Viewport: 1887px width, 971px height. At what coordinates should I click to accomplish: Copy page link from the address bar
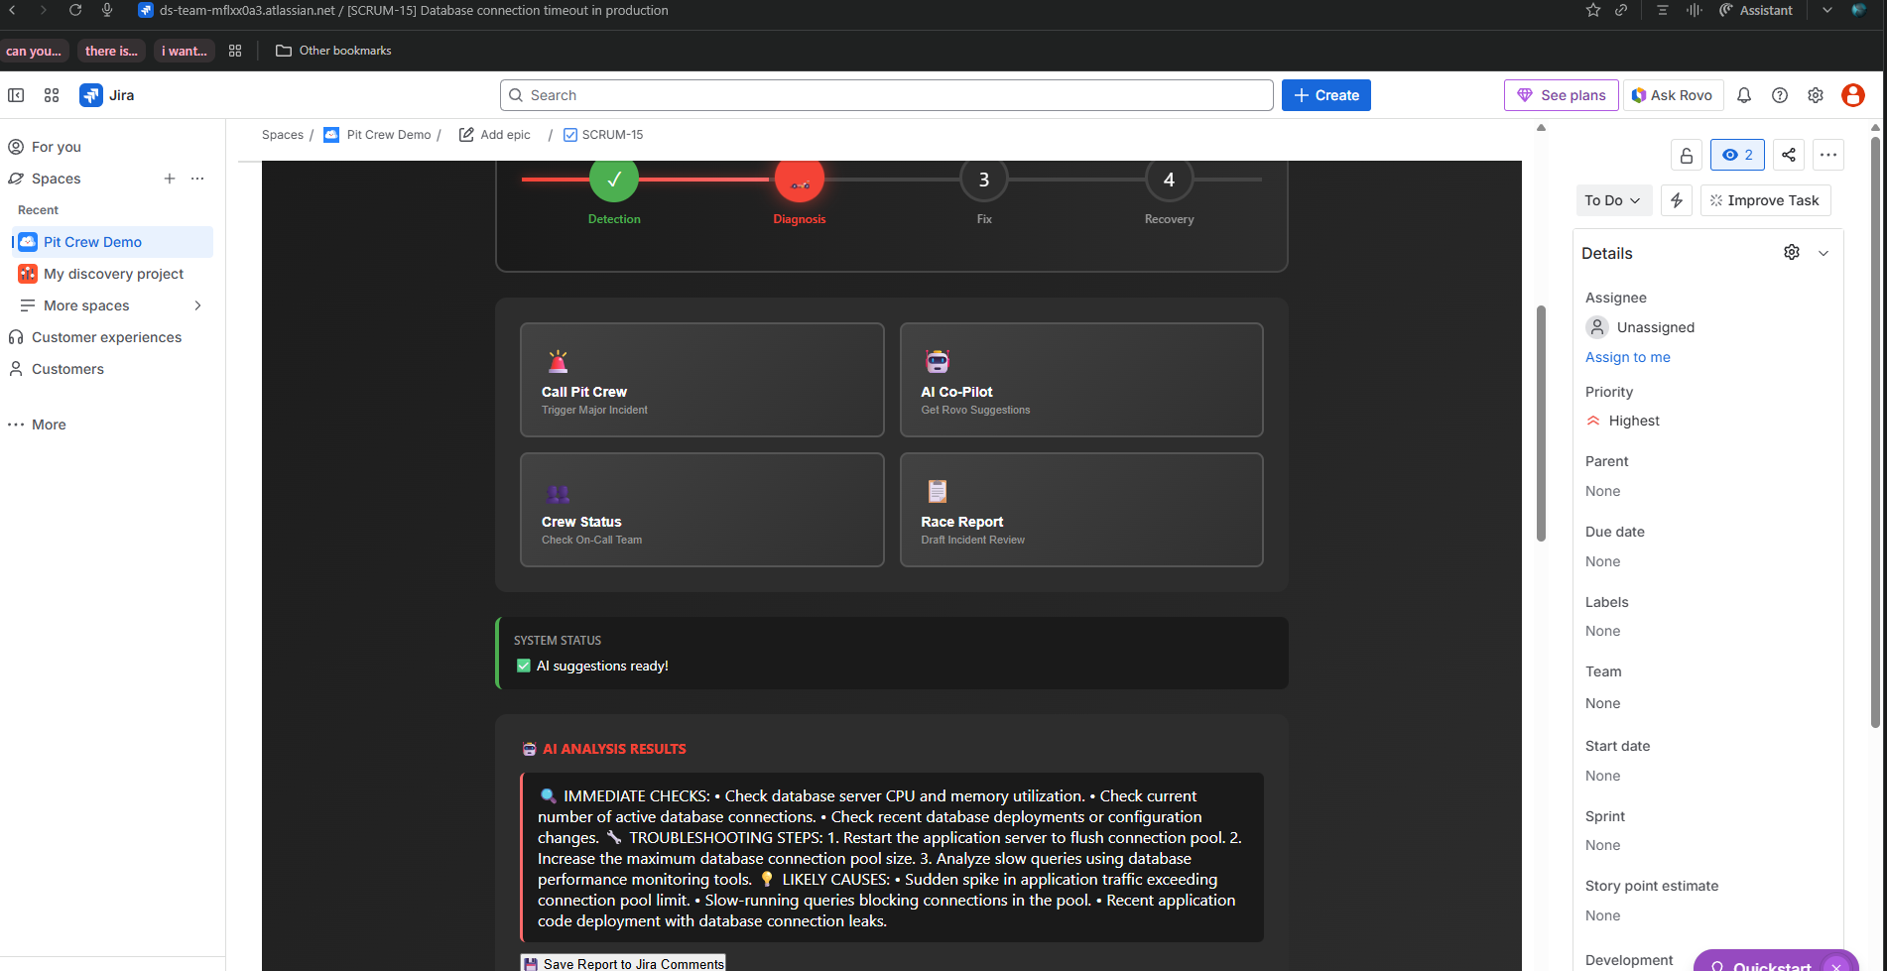pos(1621,10)
